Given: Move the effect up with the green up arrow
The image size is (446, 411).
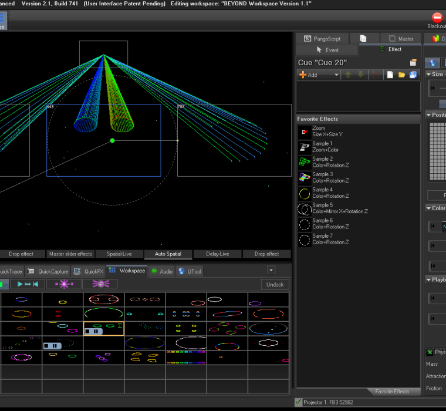Looking at the screenshot, I should click(348, 75).
